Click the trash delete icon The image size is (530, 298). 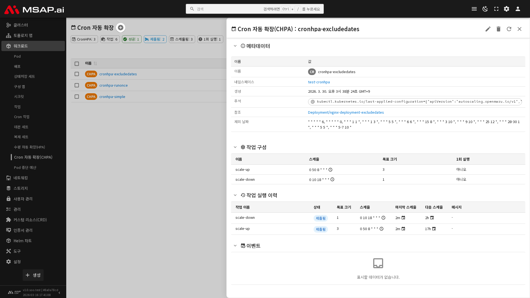tap(498, 29)
